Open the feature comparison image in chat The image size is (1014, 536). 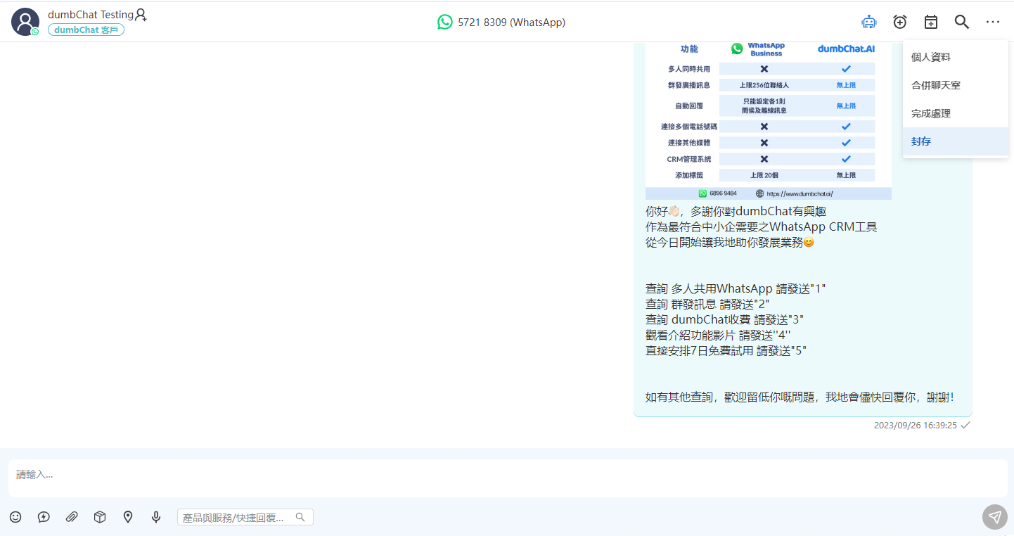(x=769, y=120)
